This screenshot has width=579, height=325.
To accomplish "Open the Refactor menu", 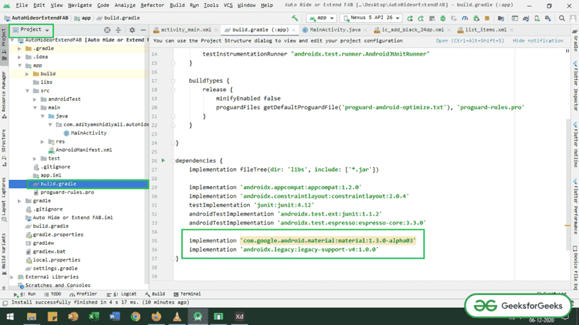I will coord(152,5).
